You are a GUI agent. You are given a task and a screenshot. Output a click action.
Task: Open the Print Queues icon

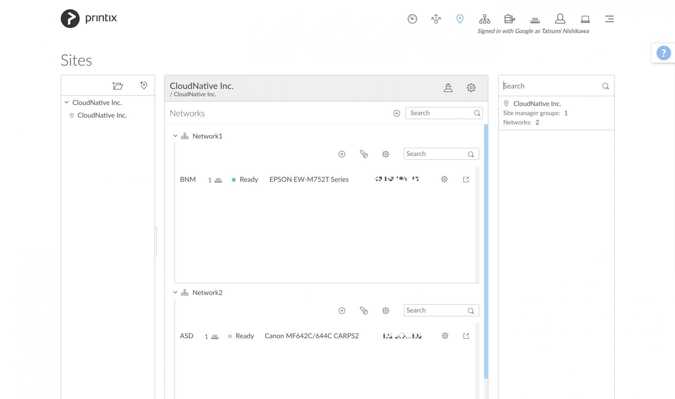pos(534,20)
